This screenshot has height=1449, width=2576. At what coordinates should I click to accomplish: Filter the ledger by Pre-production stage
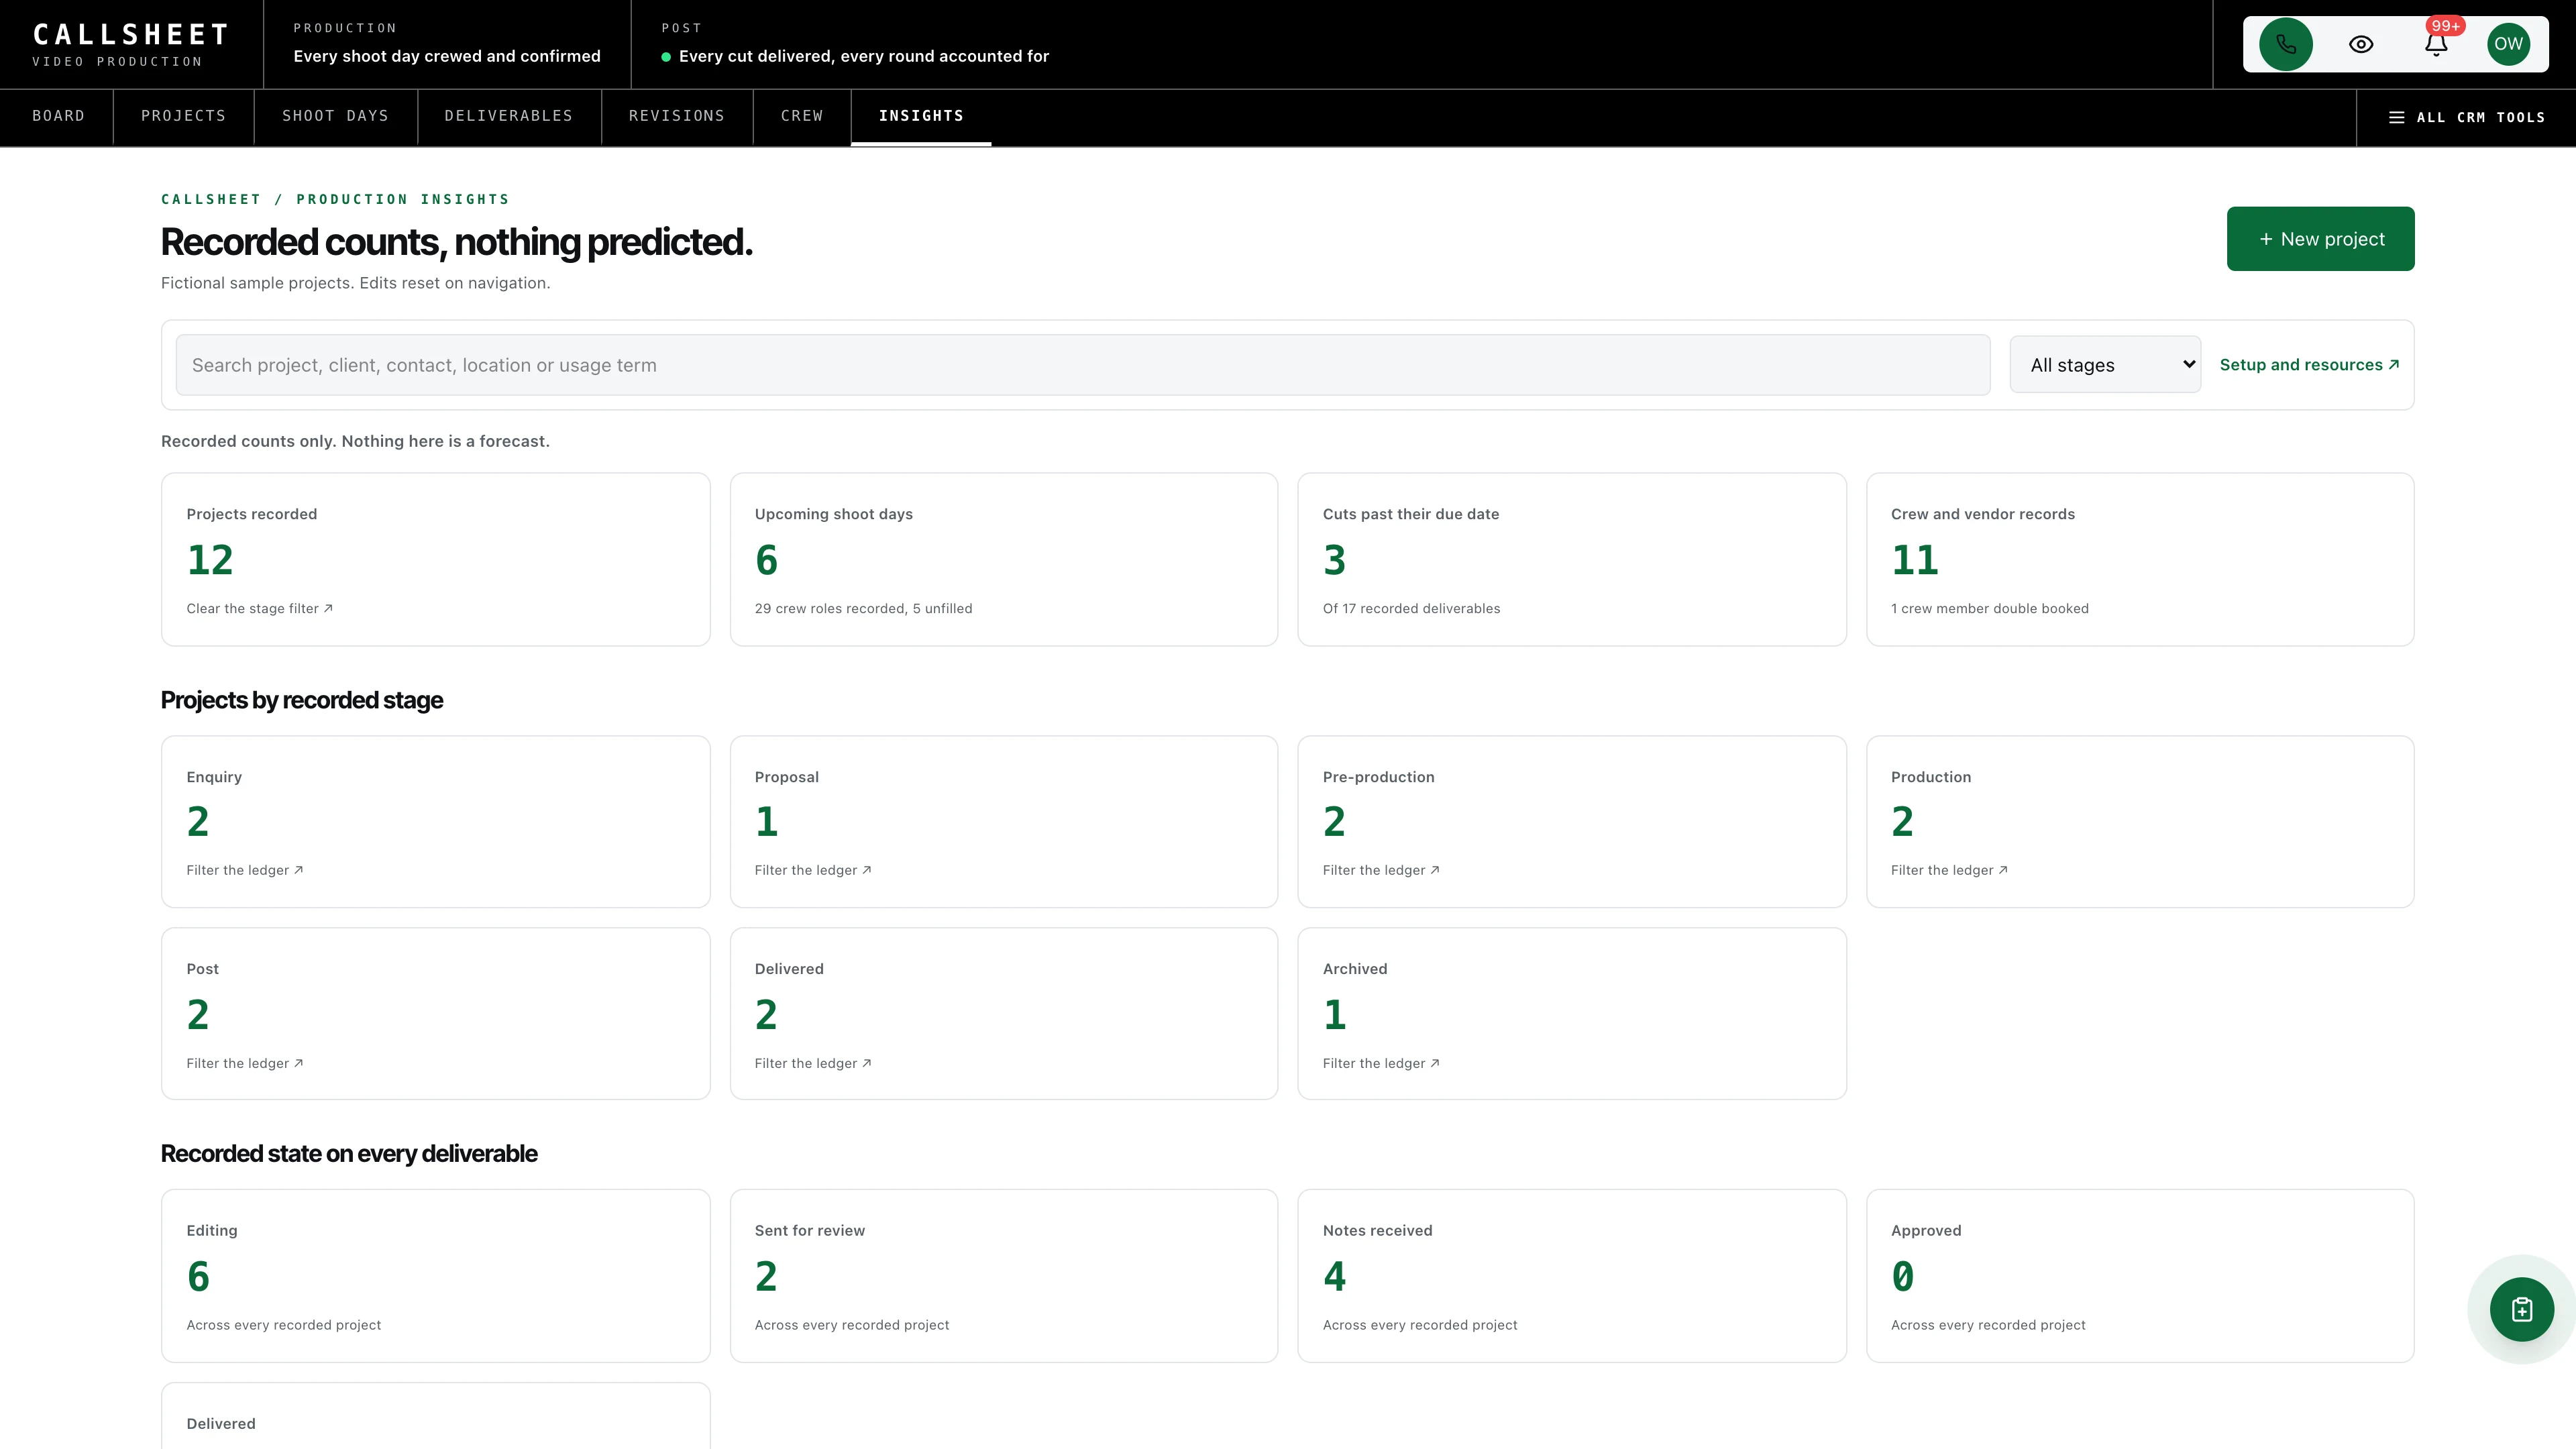(x=1380, y=870)
